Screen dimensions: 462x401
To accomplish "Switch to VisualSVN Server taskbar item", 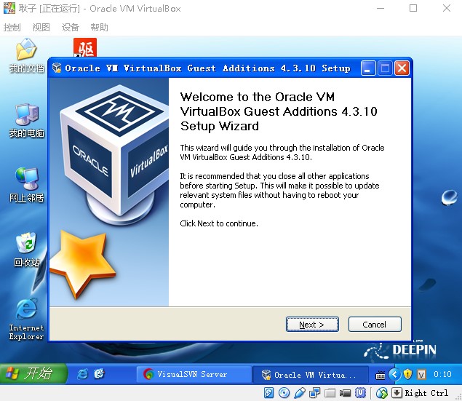I will coord(194,375).
